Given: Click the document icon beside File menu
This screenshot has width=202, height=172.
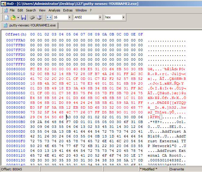Looking at the screenshot, I should pos(5,10).
